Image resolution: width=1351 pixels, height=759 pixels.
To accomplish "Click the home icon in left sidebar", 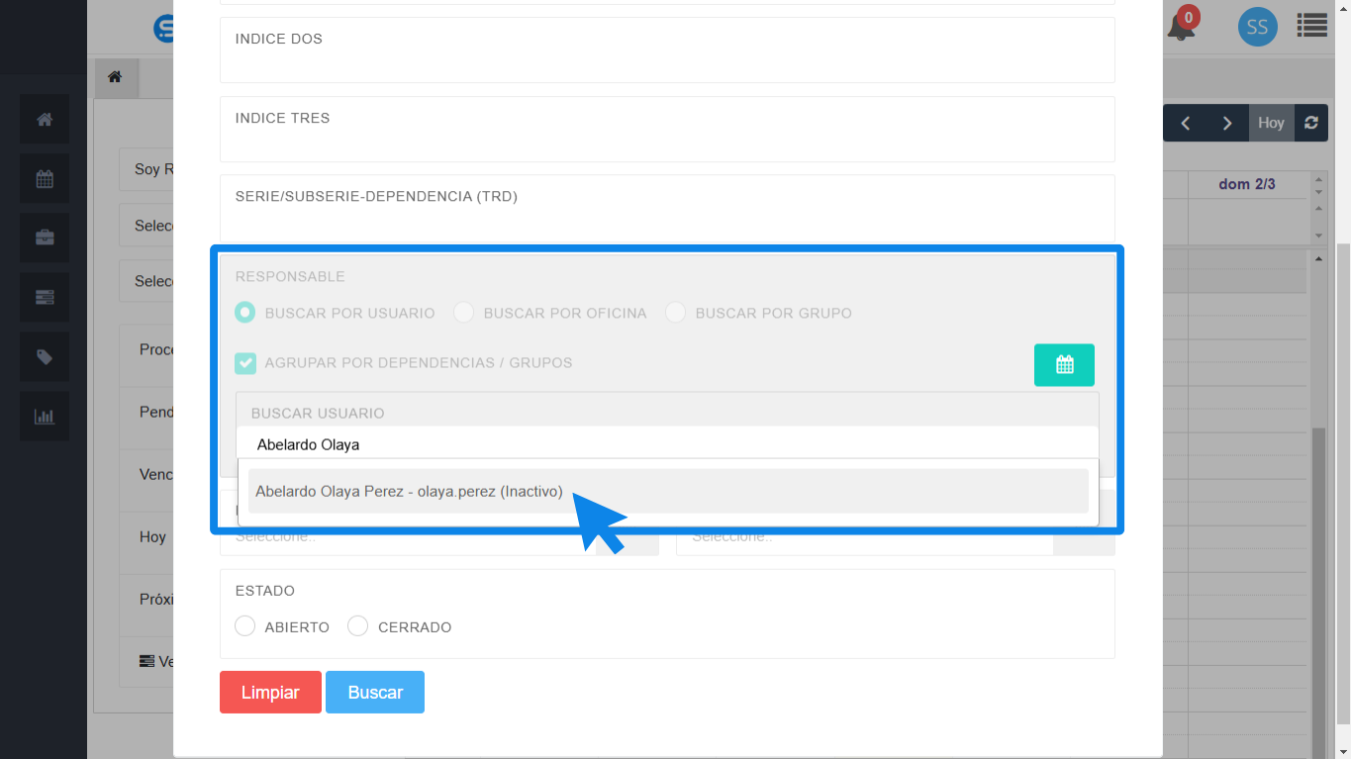I will (45, 120).
